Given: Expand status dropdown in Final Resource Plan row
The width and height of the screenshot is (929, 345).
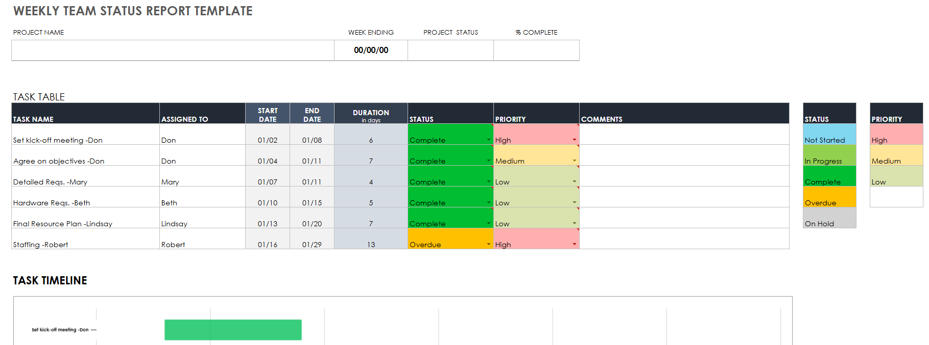Looking at the screenshot, I should coord(488,223).
